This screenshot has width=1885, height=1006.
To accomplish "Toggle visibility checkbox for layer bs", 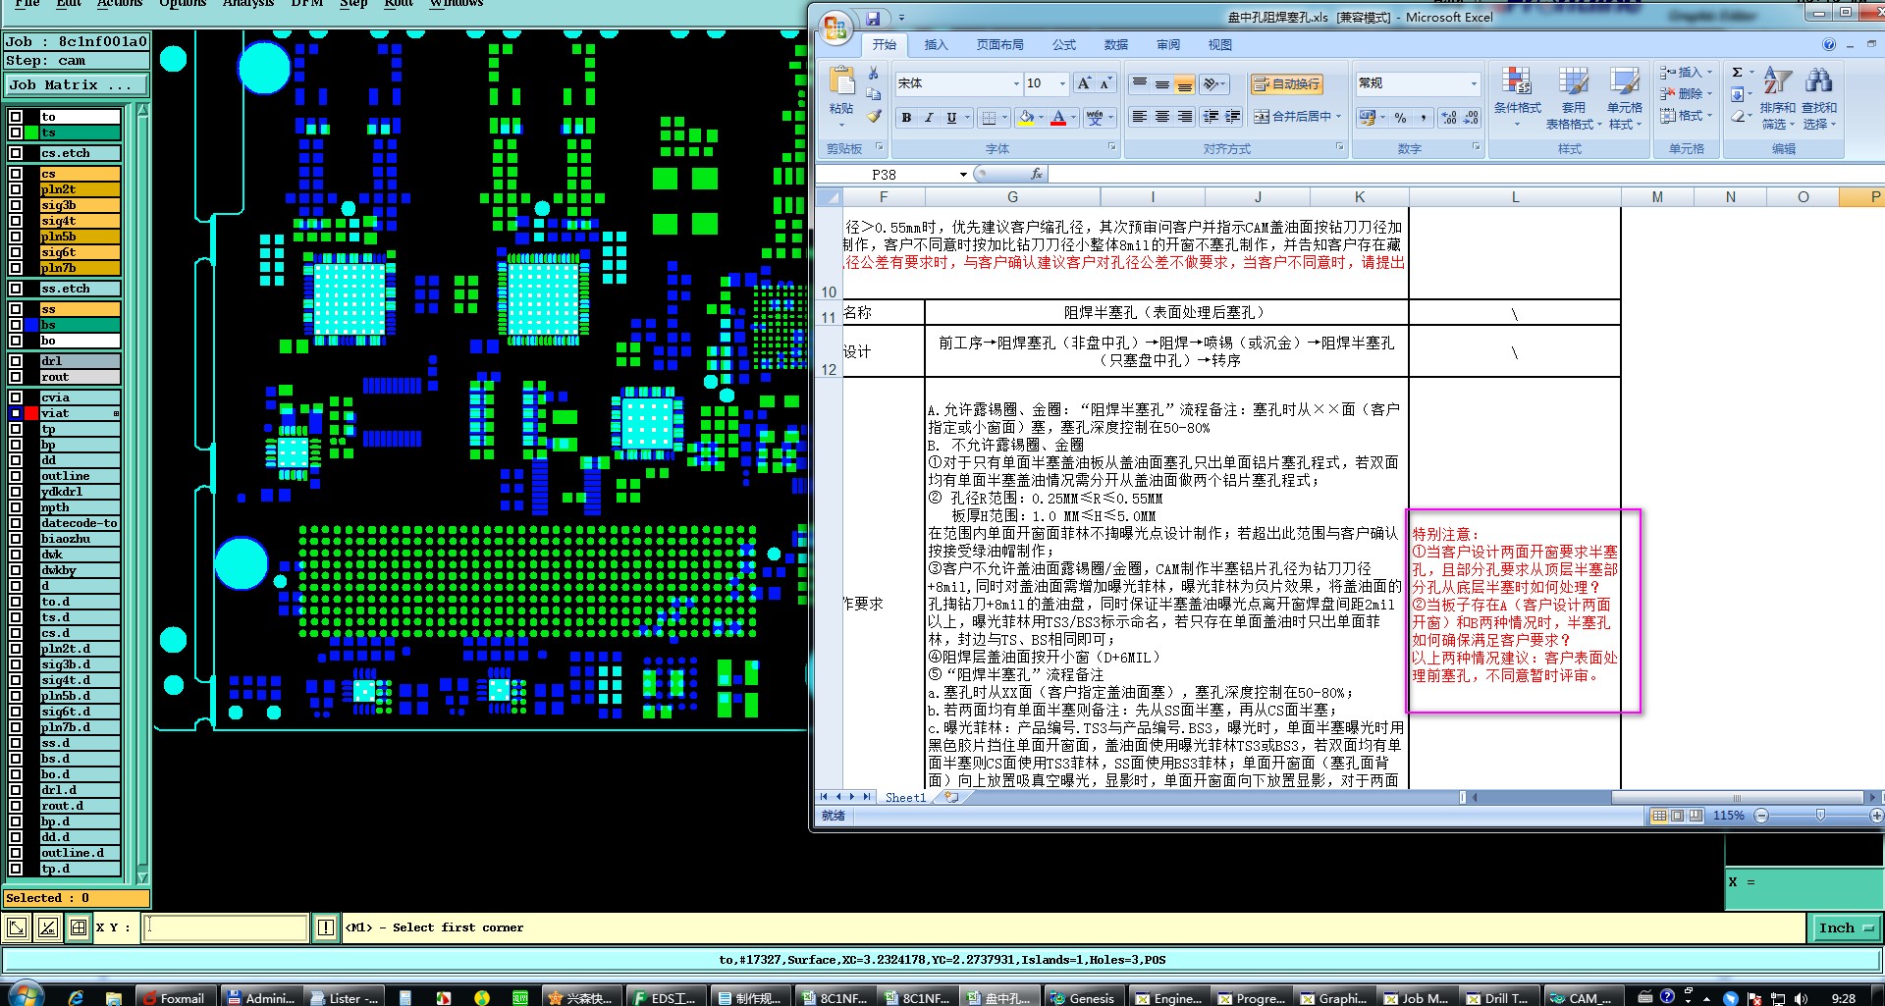I will [x=16, y=325].
